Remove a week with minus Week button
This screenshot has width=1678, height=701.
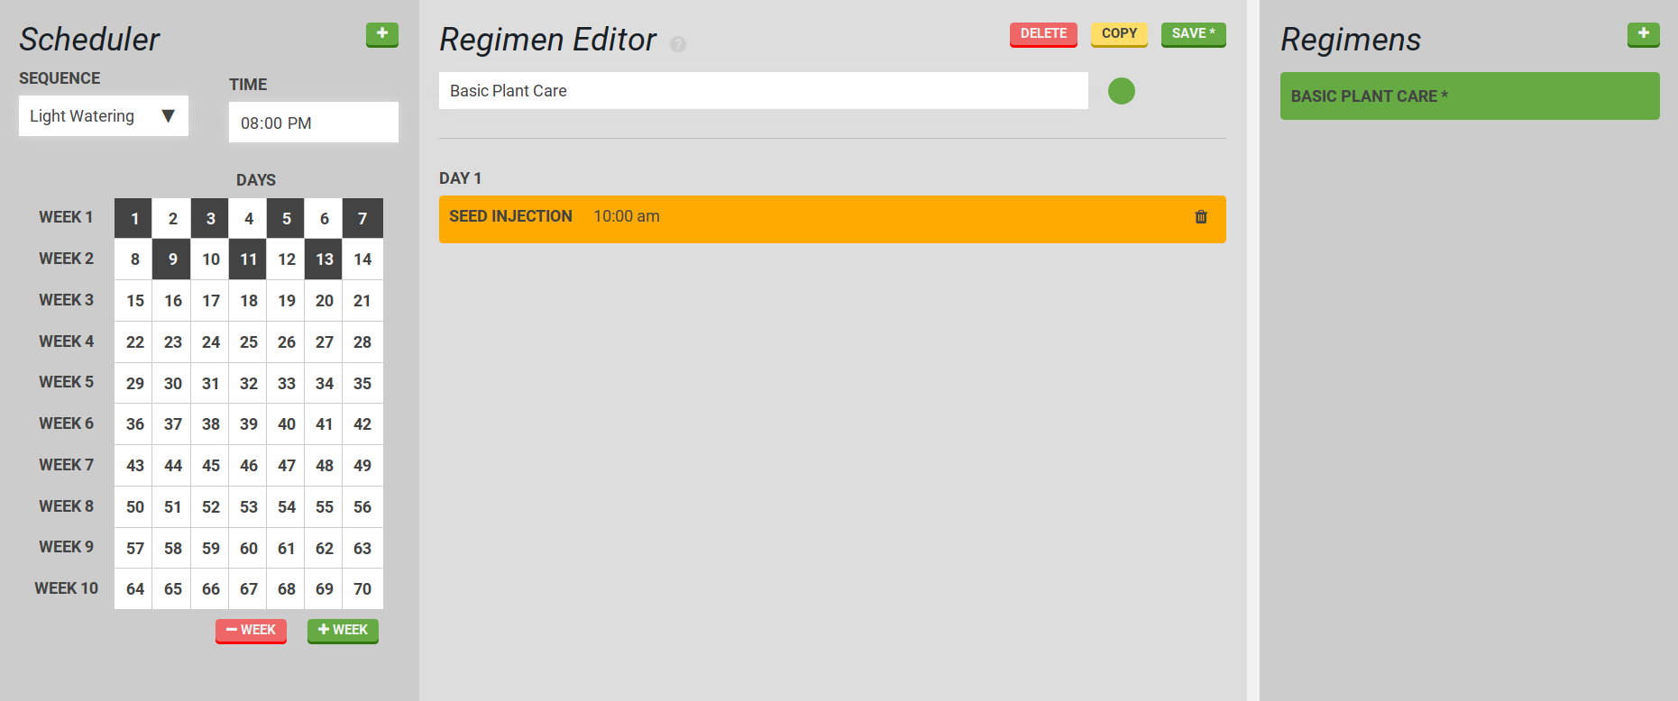click(x=251, y=631)
